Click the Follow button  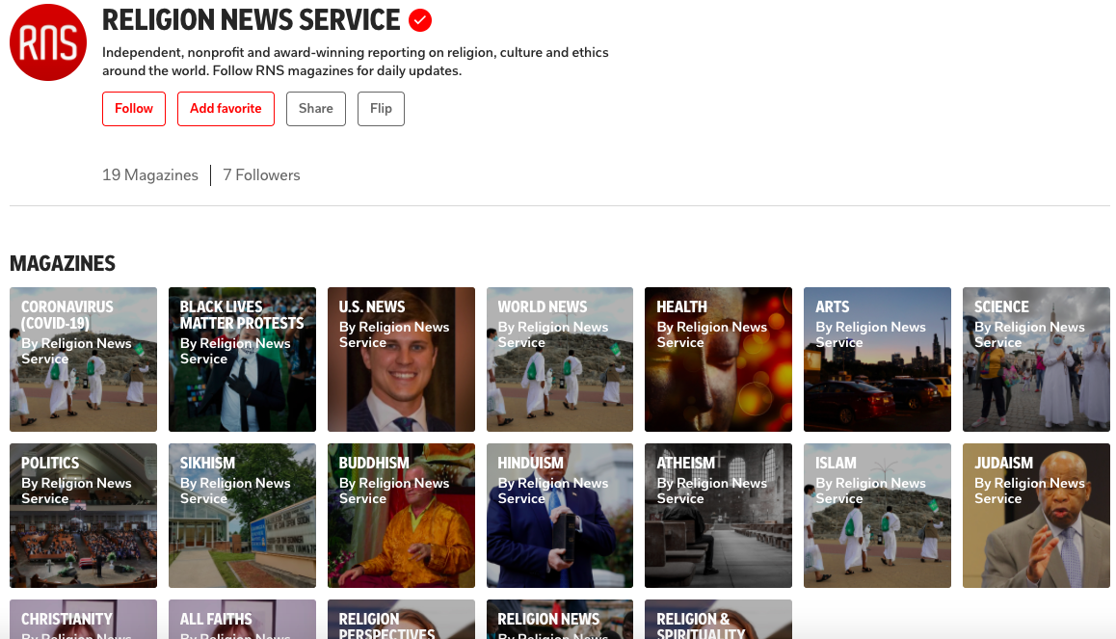pyautogui.click(x=133, y=108)
